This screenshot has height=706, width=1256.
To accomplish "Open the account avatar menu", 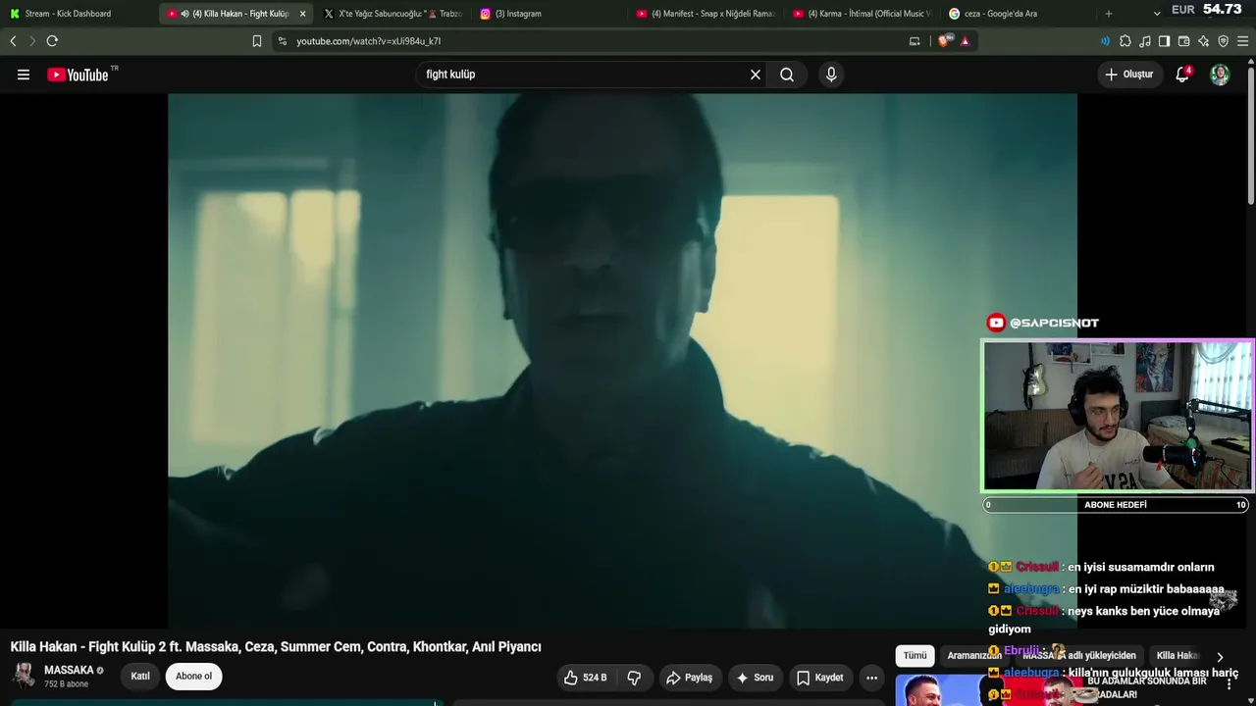I will coord(1220,75).
